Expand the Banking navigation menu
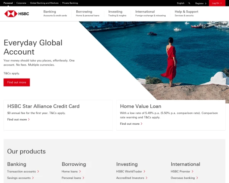Image resolution: width=229 pixels, height=183 pixels. [55, 13]
